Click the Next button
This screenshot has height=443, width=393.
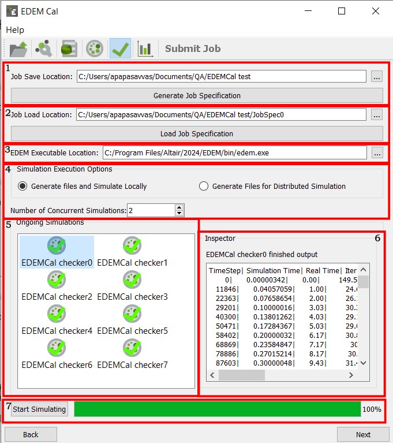tap(363, 434)
